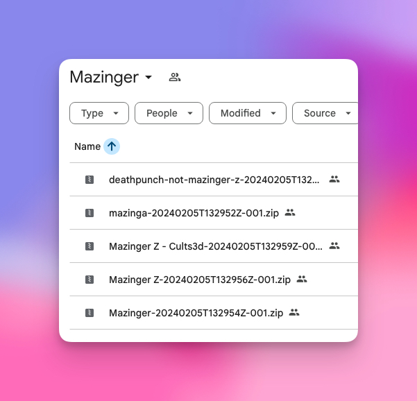Open the Mazinger folder dropdown arrow
The height and width of the screenshot is (401, 417).
tap(148, 78)
